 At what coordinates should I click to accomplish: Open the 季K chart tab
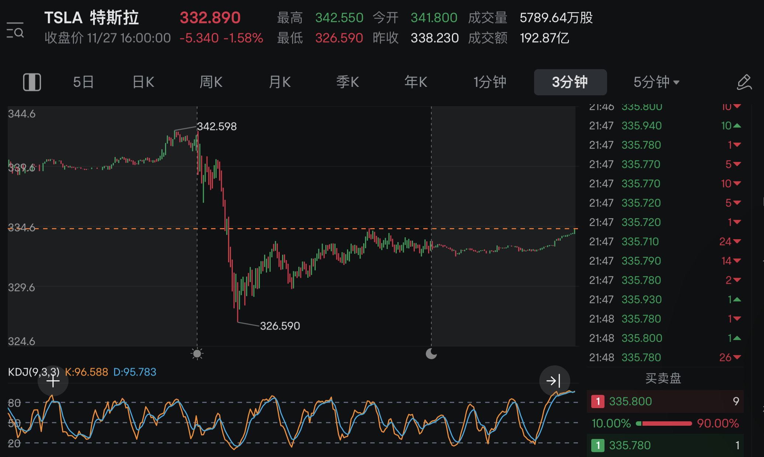point(347,82)
